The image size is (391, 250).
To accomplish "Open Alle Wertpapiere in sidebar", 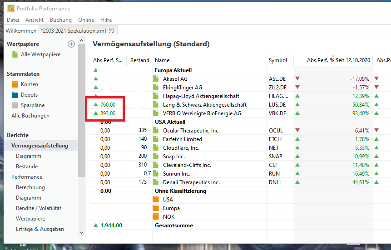I will click(x=41, y=54).
